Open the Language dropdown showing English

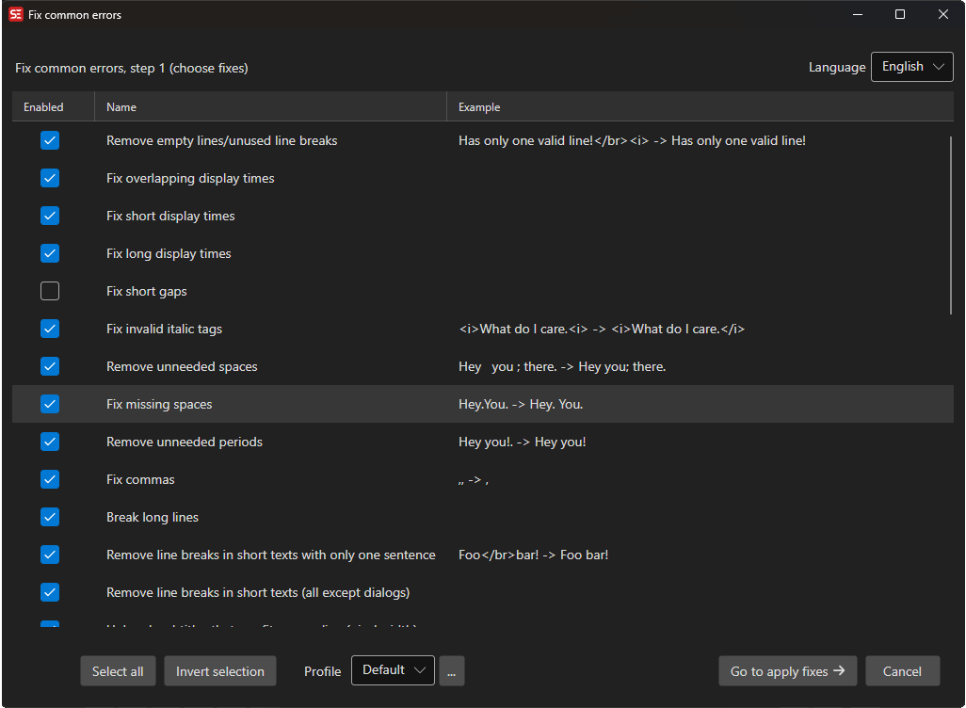click(911, 67)
